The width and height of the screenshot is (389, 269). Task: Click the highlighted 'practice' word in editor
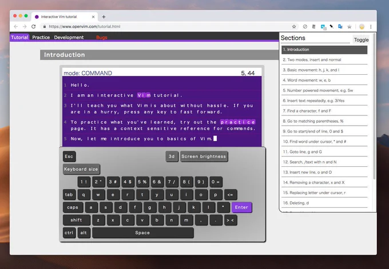coord(237,122)
